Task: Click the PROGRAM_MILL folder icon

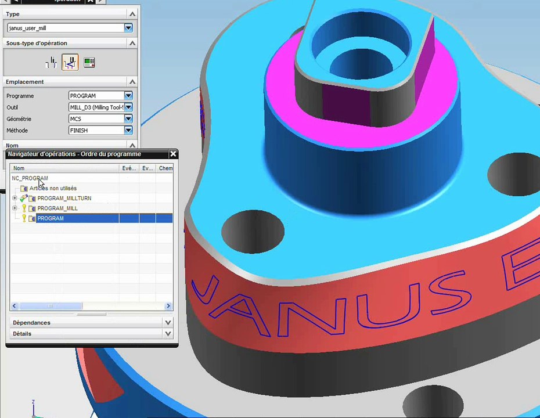Action: pos(32,208)
